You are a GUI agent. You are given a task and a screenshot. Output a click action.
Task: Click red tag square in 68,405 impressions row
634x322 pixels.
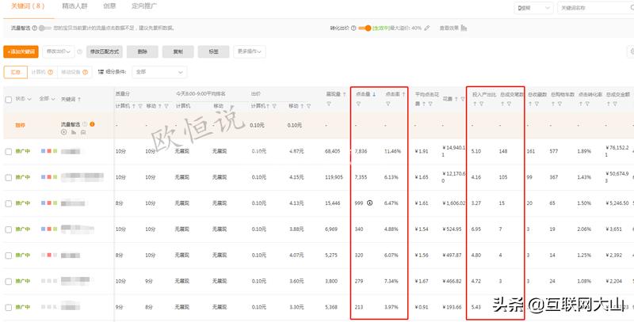tap(49, 151)
